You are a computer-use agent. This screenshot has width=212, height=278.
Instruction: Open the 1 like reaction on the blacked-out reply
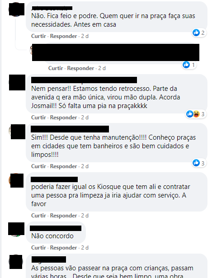[x=189, y=65]
